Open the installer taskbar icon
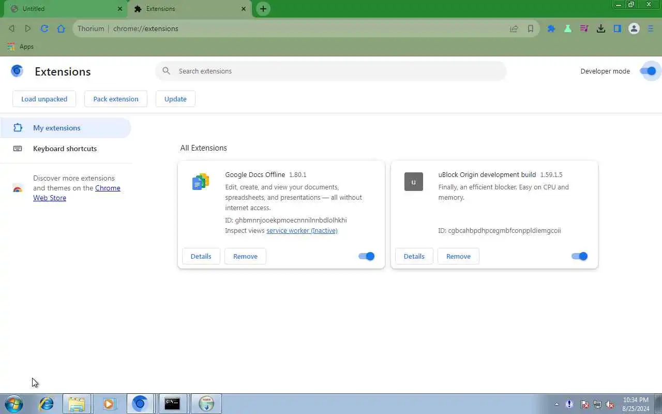 click(x=206, y=404)
